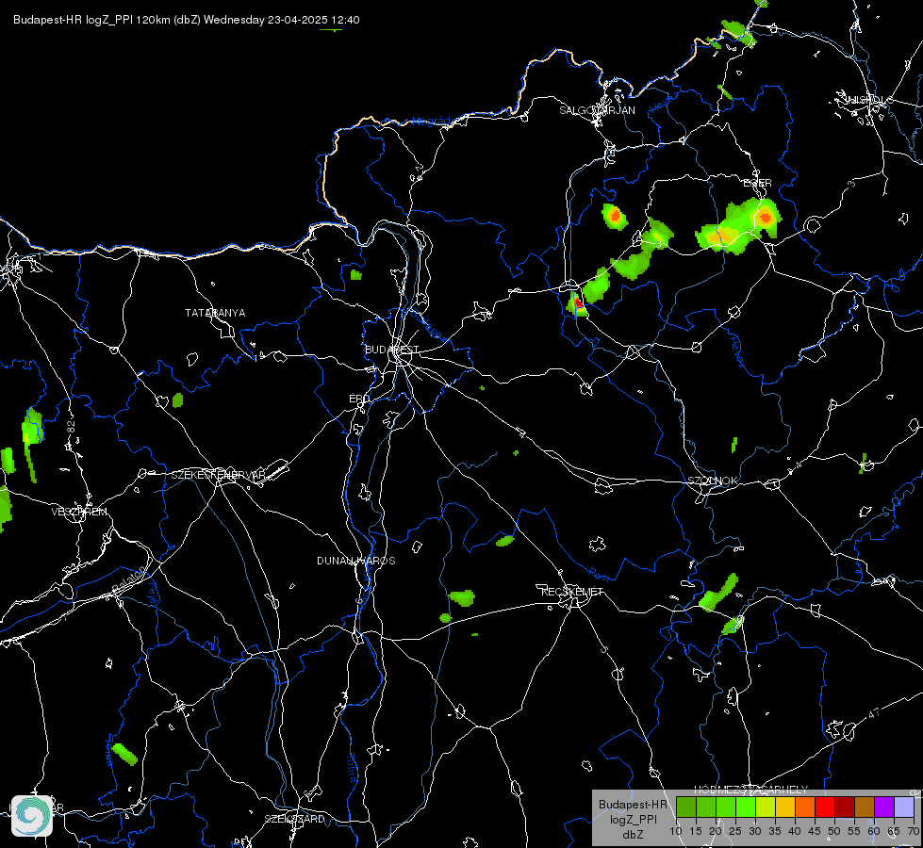
Task: Click the VESZPREM city label
Action: (x=79, y=512)
